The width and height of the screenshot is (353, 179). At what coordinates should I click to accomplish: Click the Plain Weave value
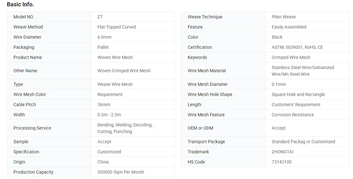(x=284, y=17)
